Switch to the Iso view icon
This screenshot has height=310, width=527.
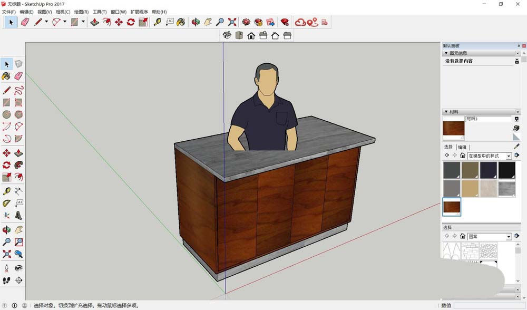[227, 35]
